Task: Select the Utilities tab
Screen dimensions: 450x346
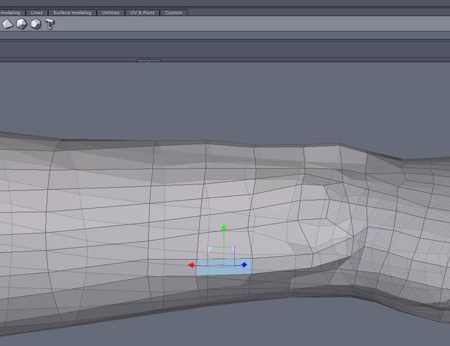Action: [x=111, y=13]
